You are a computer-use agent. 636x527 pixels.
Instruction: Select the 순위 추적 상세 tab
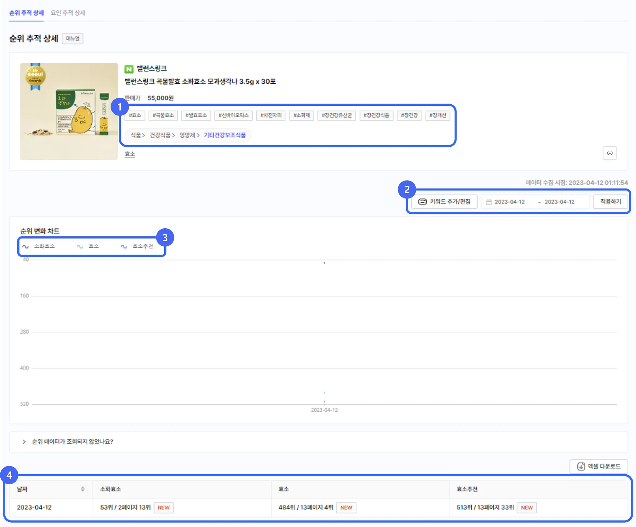(x=26, y=13)
